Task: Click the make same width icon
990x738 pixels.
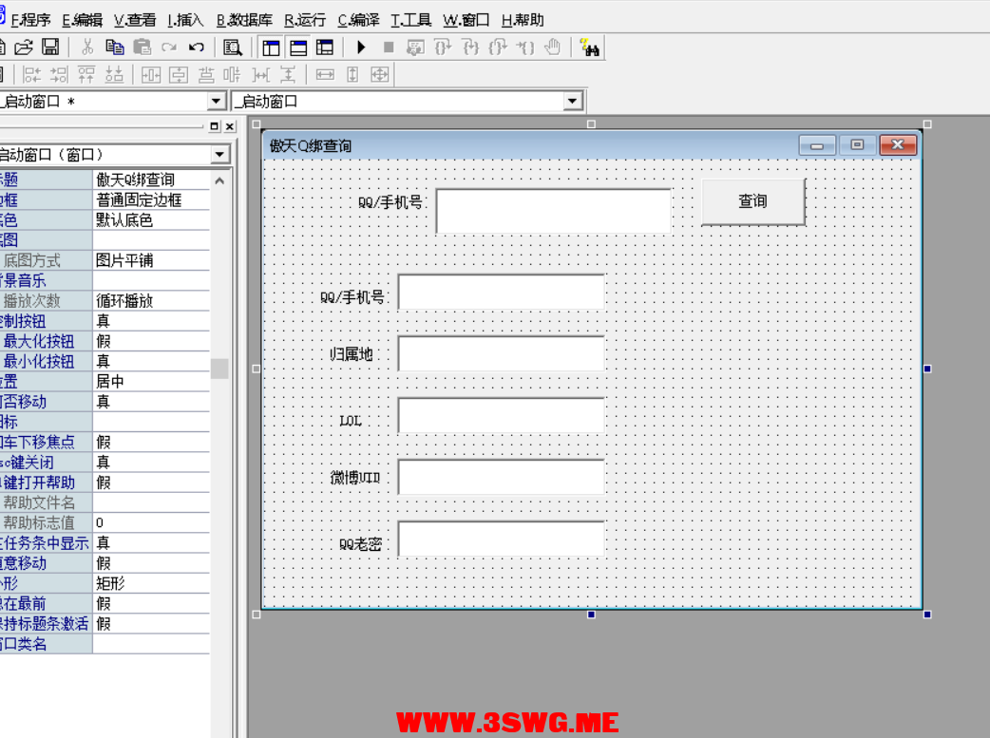Action: (x=325, y=74)
